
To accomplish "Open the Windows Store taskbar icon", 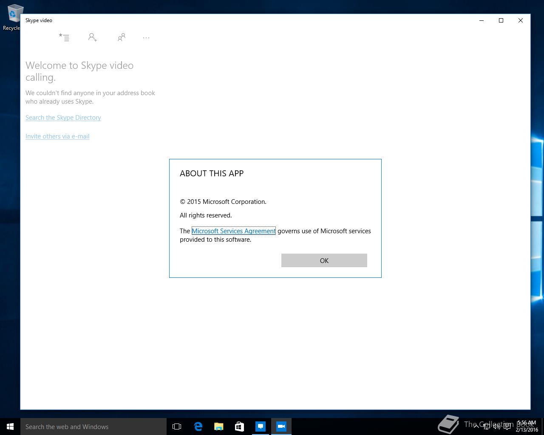I will [239, 427].
